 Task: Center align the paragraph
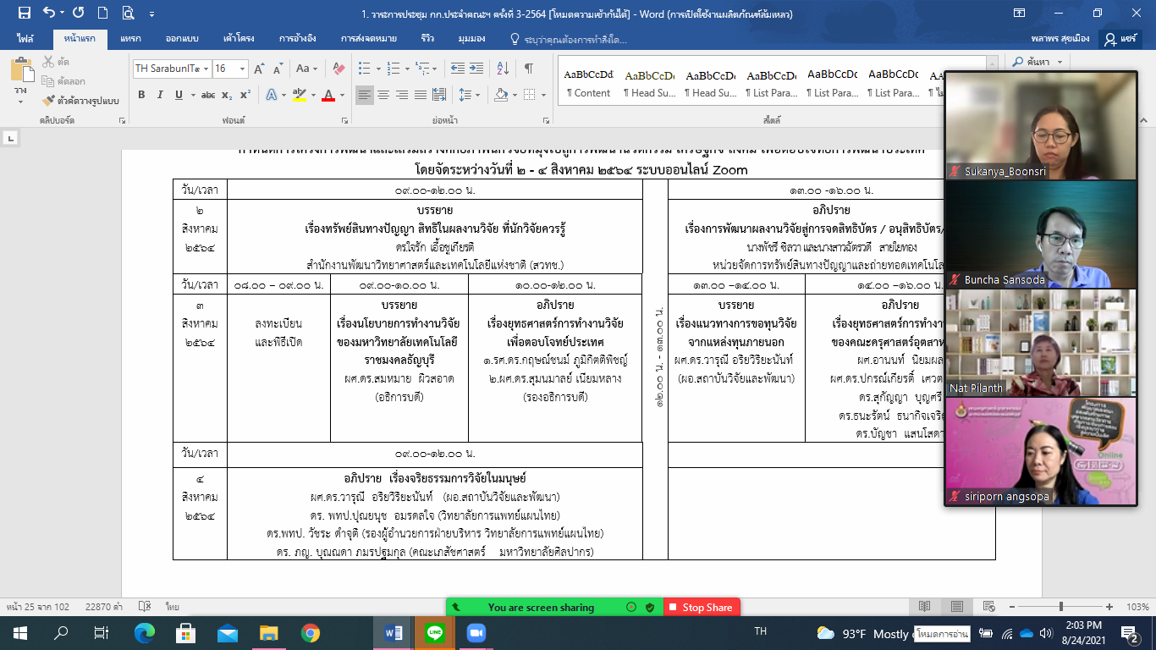click(383, 95)
